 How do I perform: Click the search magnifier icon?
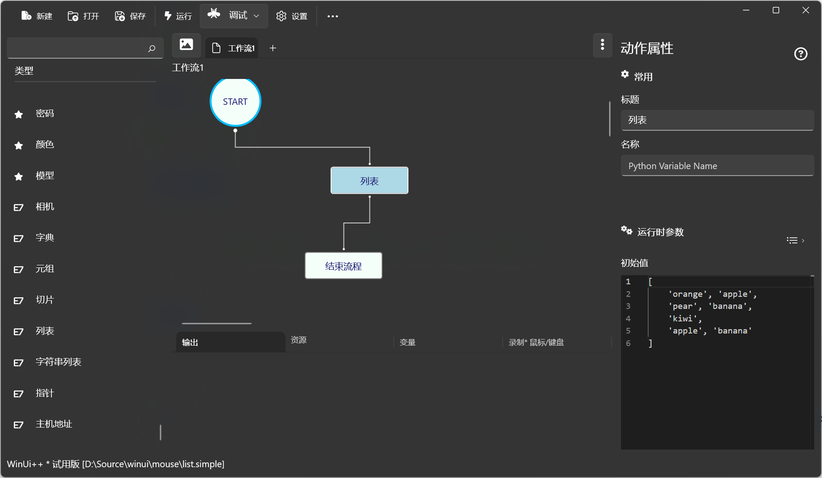pos(152,48)
